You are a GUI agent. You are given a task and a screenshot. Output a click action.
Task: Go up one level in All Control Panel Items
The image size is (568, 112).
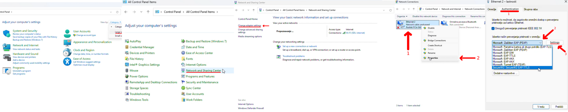pyautogui.click(x=148, y=12)
